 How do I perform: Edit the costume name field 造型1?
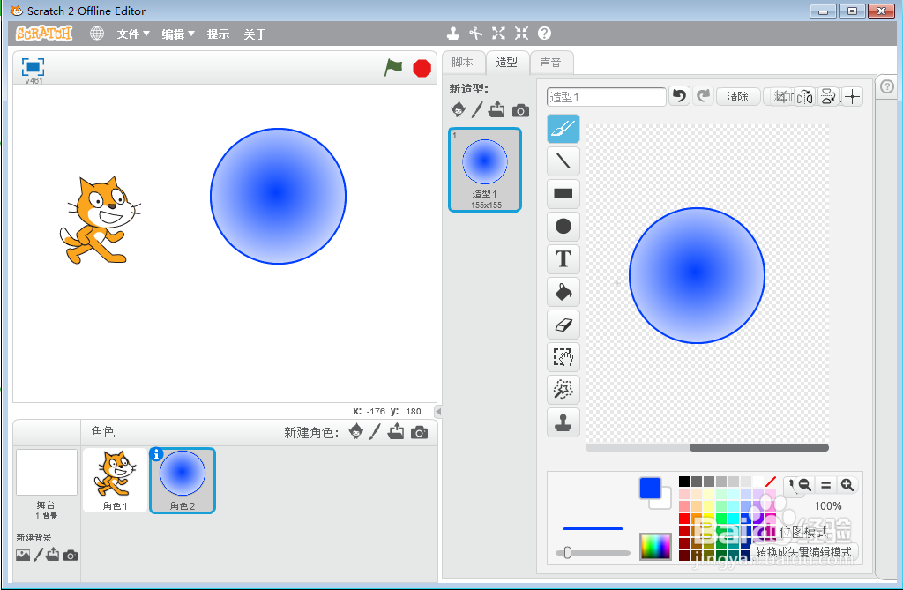coord(606,97)
